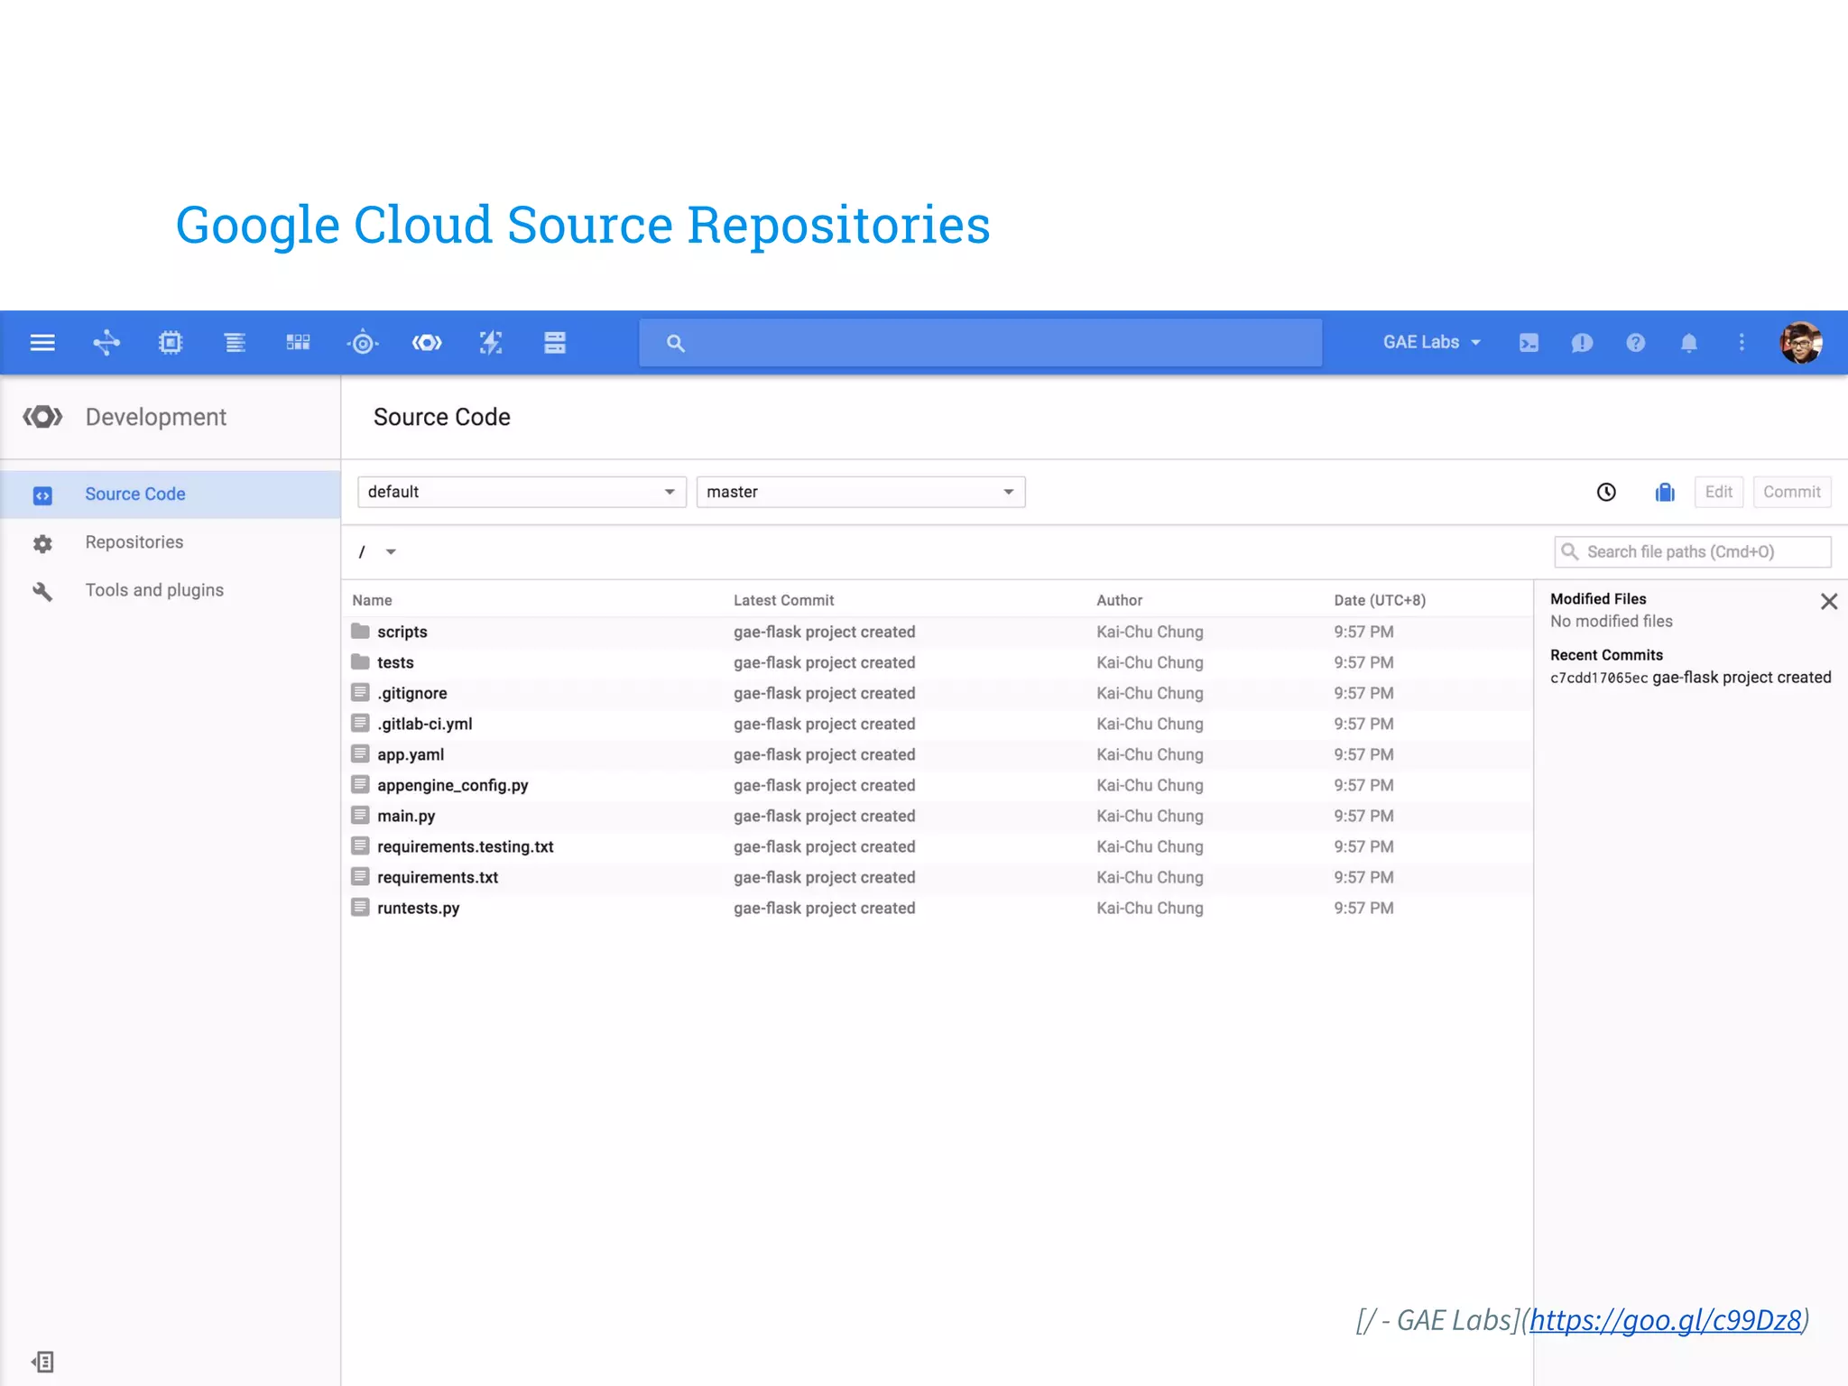Open the hamburger navigation menu
Viewport: 1848px width, 1386px height.
pyautogui.click(x=42, y=343)
